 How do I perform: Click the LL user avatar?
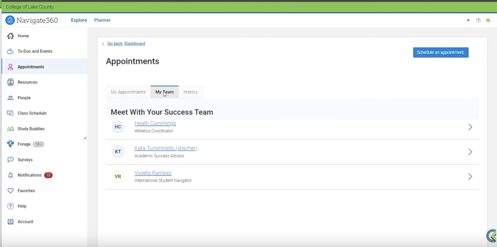(x=488, y=20)
